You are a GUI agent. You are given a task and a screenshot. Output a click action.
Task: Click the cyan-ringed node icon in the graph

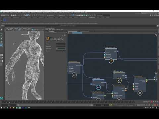[98, 88]
